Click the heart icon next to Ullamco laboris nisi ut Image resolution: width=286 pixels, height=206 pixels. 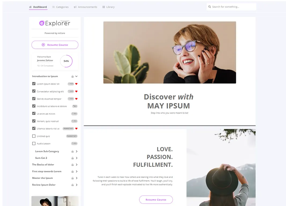pyautogui.click(x=76, y=129)
